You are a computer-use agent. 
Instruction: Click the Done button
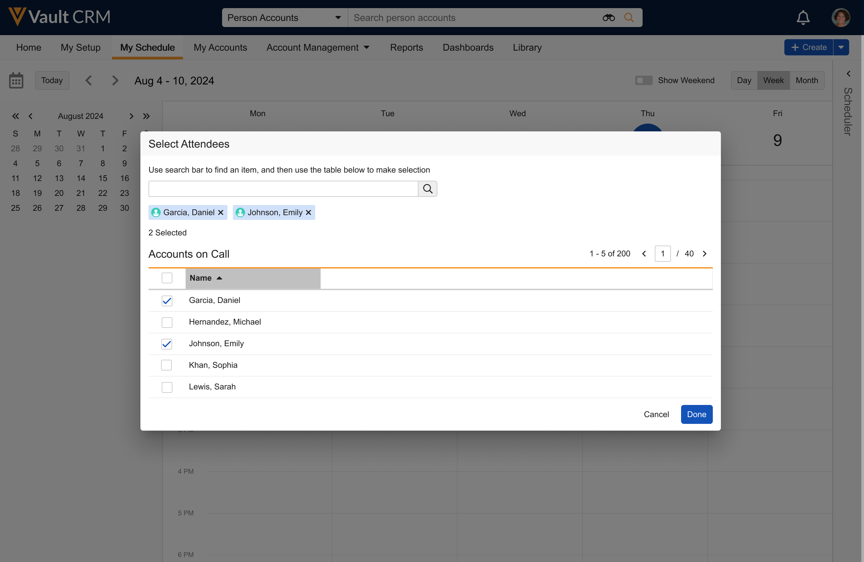tap(696, 414)
